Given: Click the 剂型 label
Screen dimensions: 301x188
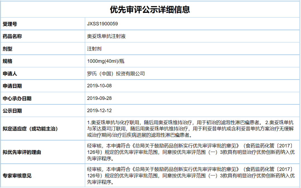Looking at the screenshot, I should tap(8, 49).
